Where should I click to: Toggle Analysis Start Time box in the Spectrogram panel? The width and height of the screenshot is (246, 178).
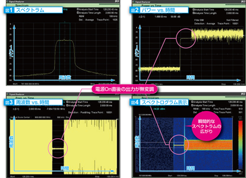[192, 102]
